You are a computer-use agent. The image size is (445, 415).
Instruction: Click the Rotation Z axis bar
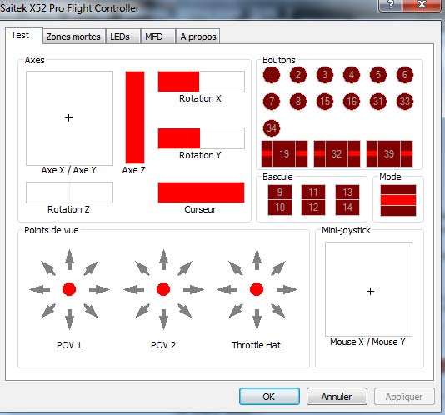click(69, 192)
